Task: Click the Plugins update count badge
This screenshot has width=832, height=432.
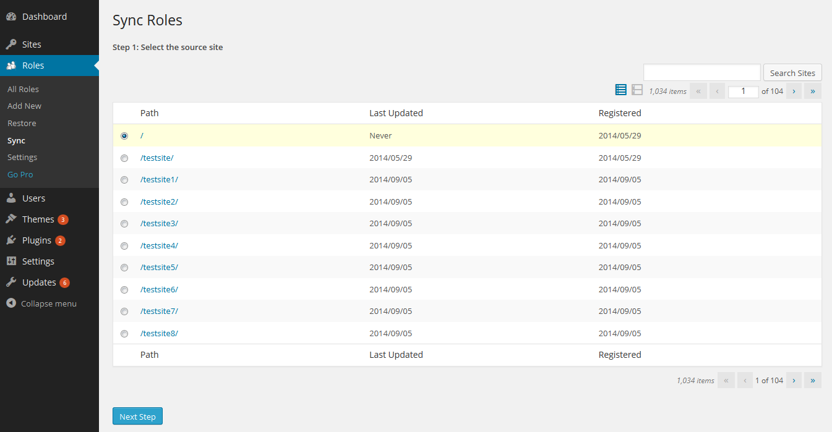Action: point(60,240)
